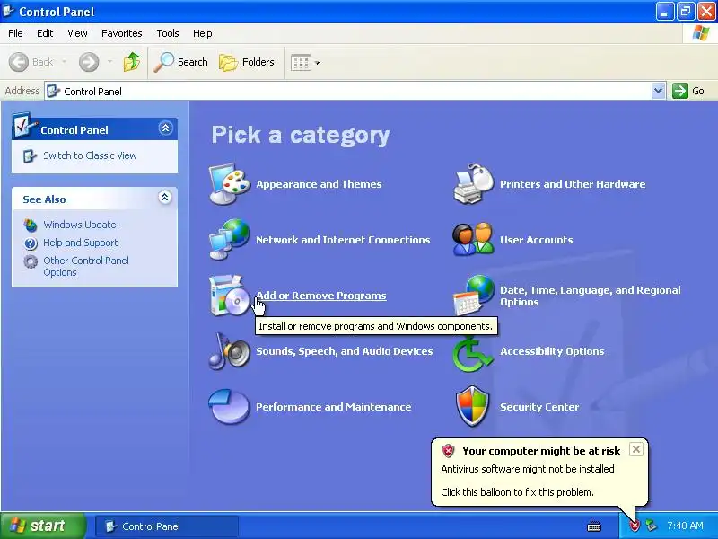Open the View menu

tap(77, 33)
